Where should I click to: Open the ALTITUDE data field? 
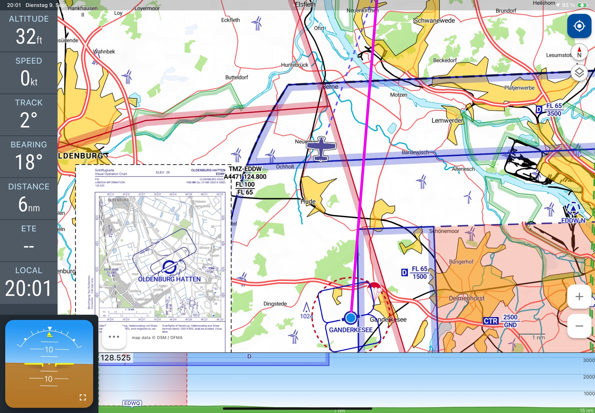pos(29,31)
